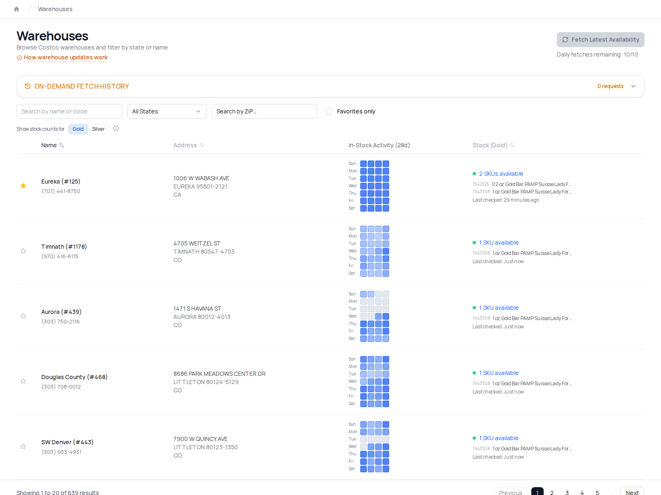Focus the Search by ZIP field
Viewport: 661px width, 495px height.
coord(264,111)
